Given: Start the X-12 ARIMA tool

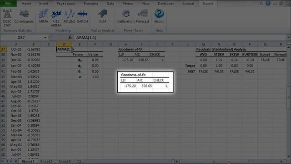Looking at the screenshot, I should click(x=56, y=18).
